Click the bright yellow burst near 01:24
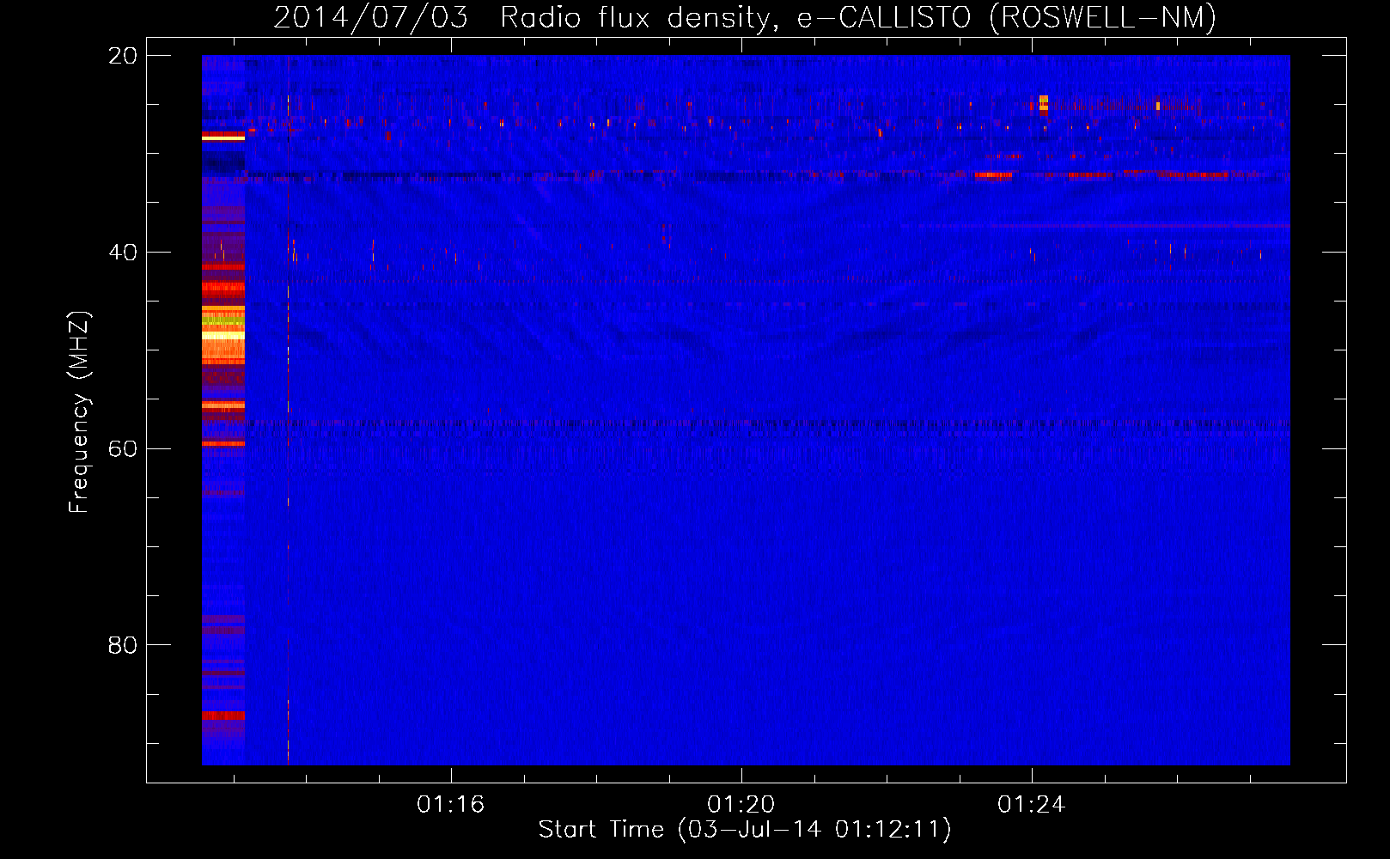 (x=1043, y=104)
